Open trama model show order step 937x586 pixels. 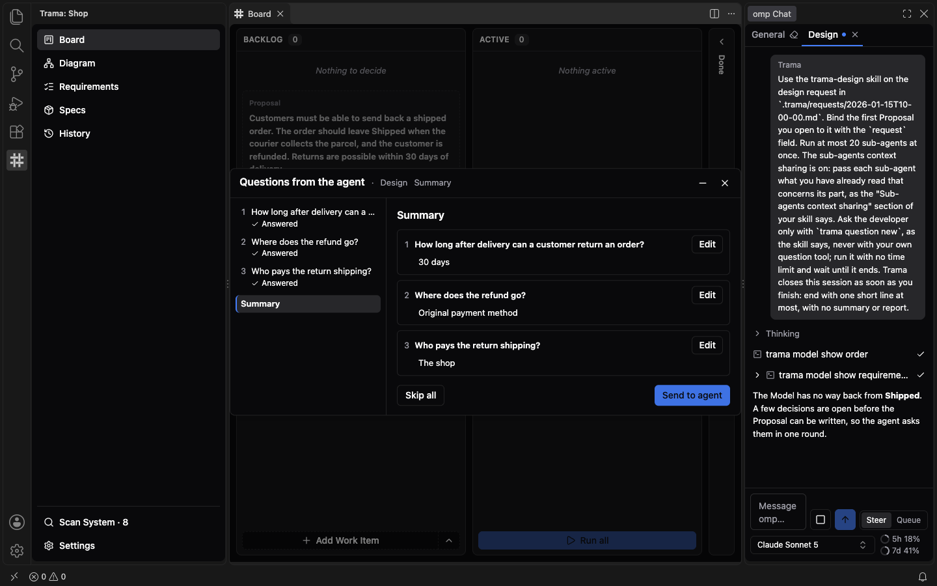[x=839, y=354]
